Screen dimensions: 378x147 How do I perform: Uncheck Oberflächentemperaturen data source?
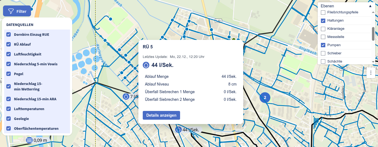(x=9, y=128)
